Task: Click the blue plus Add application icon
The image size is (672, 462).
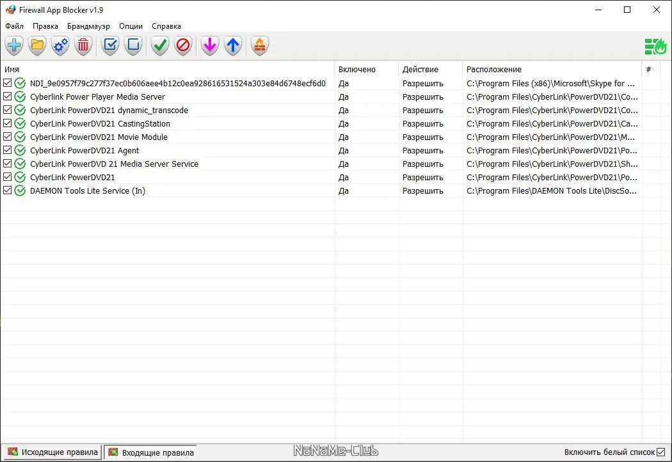Action: tap(14, 45)
